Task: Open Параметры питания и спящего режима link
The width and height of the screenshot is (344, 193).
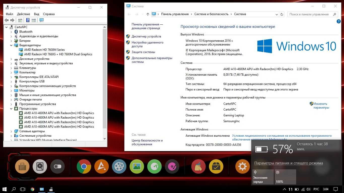Action: click(289, 163)
